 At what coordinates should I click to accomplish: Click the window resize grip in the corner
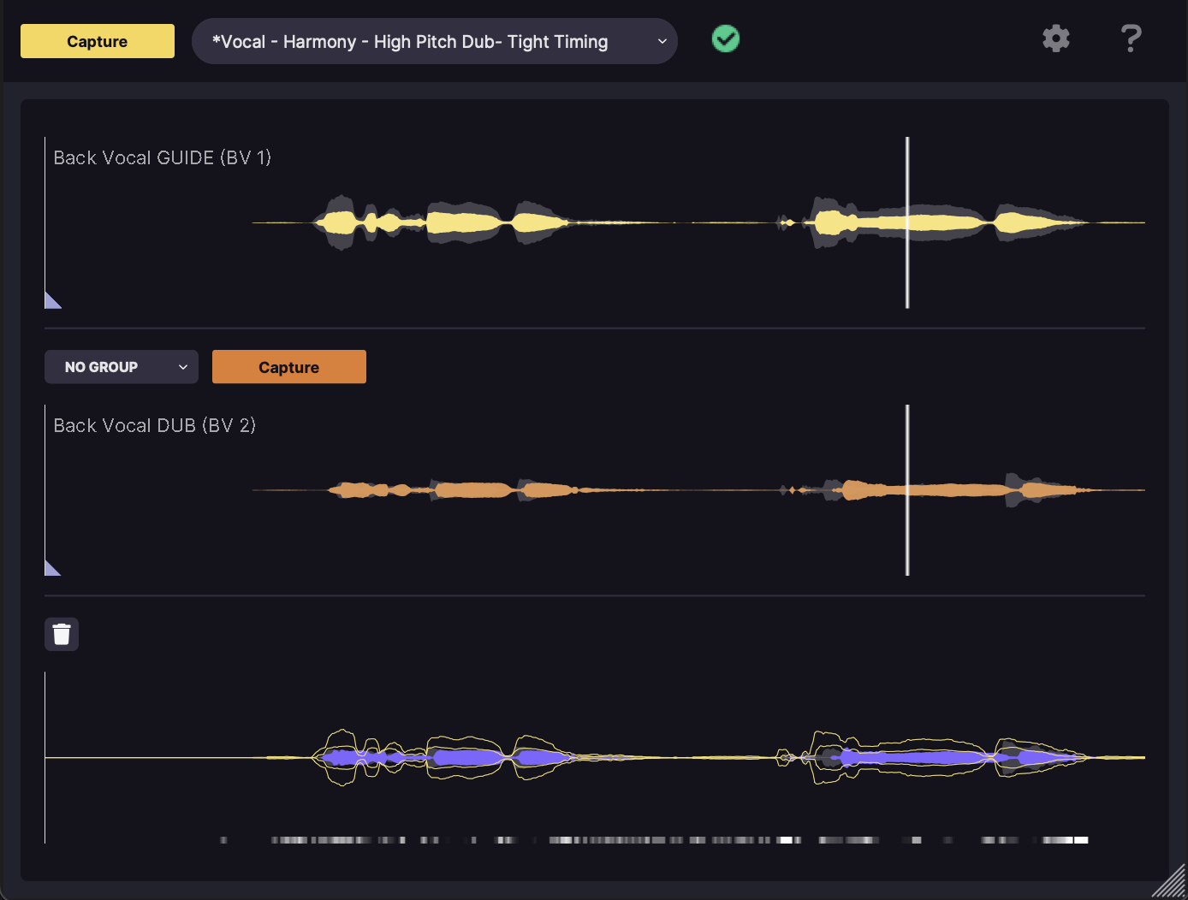(1170, 882)
